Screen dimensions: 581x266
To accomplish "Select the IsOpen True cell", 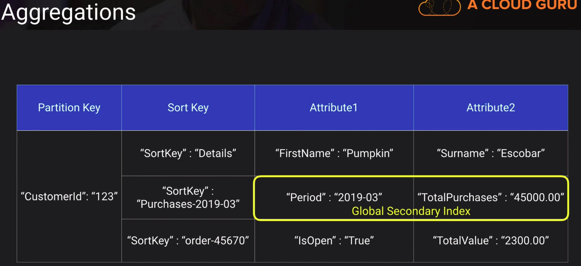I will point(334,240).
